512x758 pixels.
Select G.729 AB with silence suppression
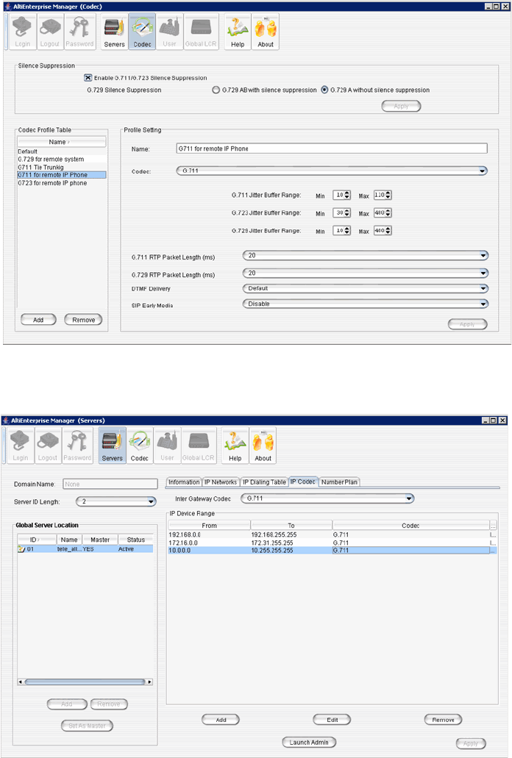216,90
